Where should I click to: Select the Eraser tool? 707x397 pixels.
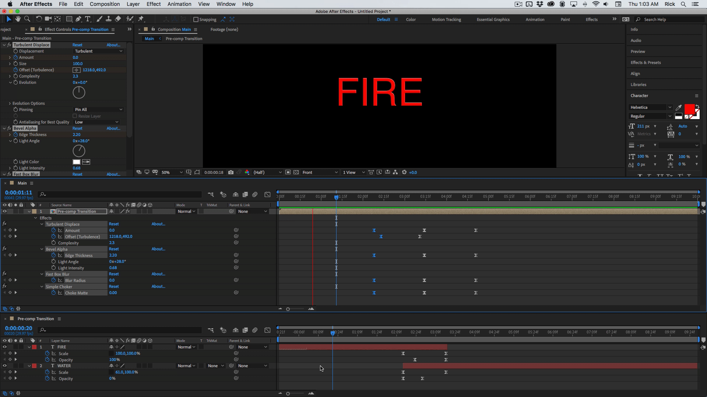pos(118,19)
